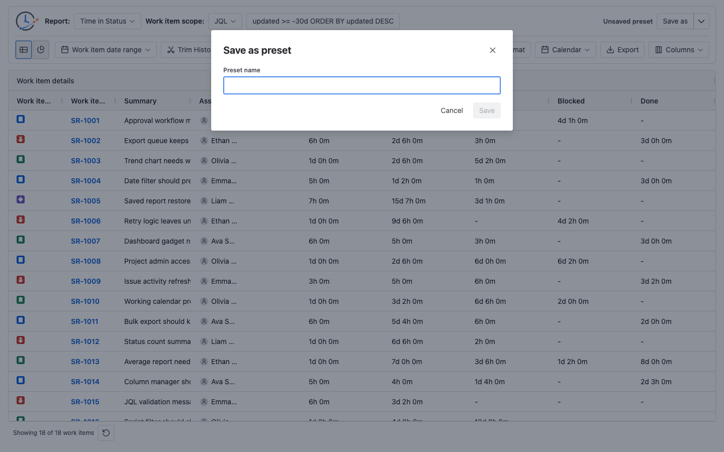The height and width of the screenshot is (452, 724).
Task: Click the bug type icon for SR-1015
Action: [x=21, y=400]
